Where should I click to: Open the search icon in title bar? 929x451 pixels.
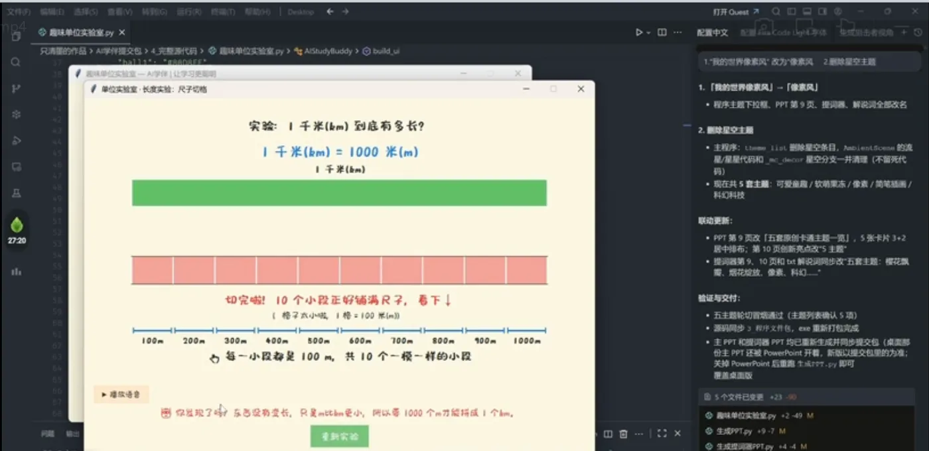point(775,11)
